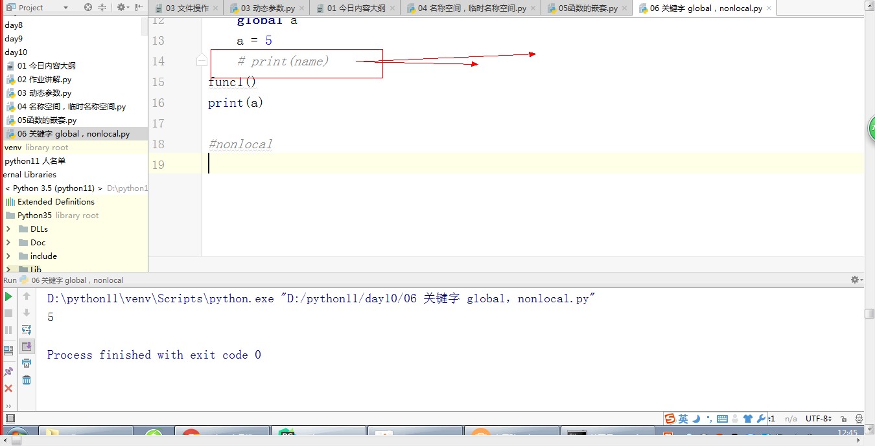Toggle the moon icon in IME bar
The image size is (875, 446).
pos(696,419)
